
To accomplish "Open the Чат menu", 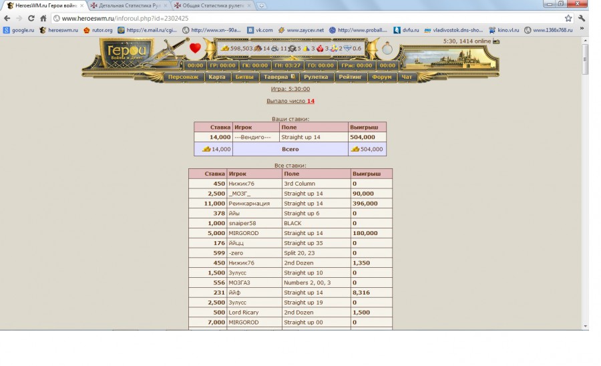I will (x=407, y=77).
